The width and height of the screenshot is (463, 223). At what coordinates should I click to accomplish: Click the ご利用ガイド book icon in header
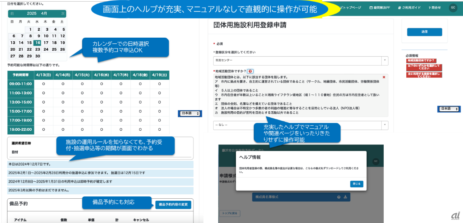(399, 7)
